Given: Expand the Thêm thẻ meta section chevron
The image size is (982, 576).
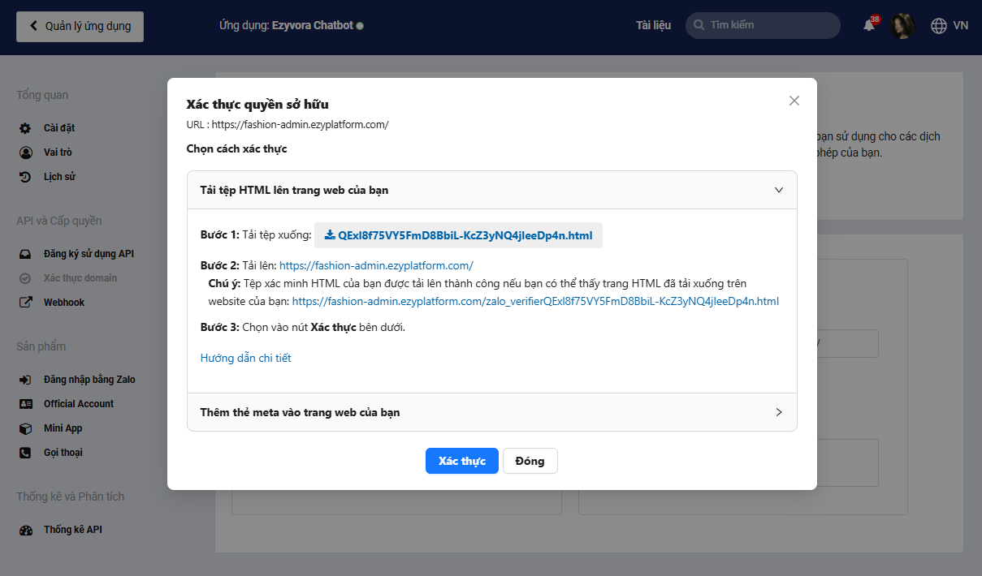Looking at the screenshot, I should click(x=778, y=412).
